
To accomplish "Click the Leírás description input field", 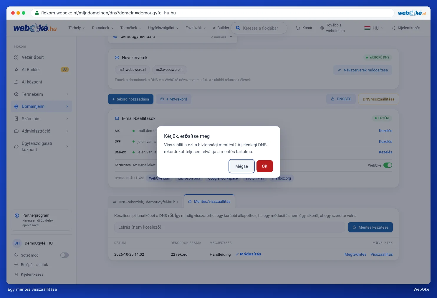I will (x=229, y=227).
